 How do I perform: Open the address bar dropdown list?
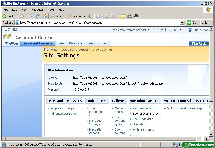tap(182, 23)
